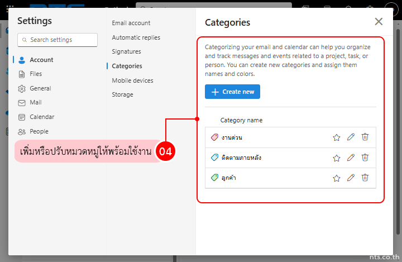Click the red ลูกค้า category tag icon
Screen dimensions: 402x262
[214, 178]
